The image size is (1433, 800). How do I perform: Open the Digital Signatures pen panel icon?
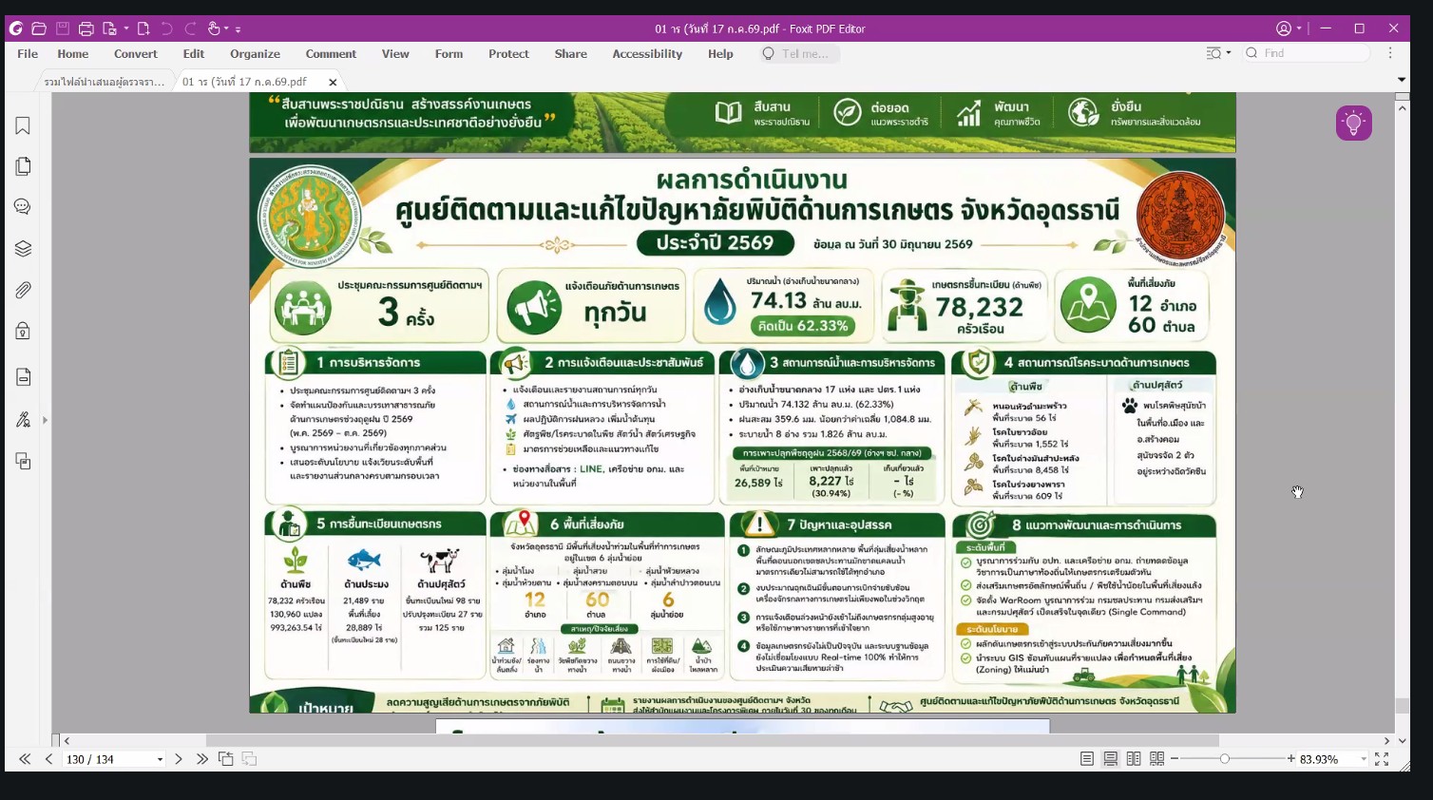pos(23,419)
